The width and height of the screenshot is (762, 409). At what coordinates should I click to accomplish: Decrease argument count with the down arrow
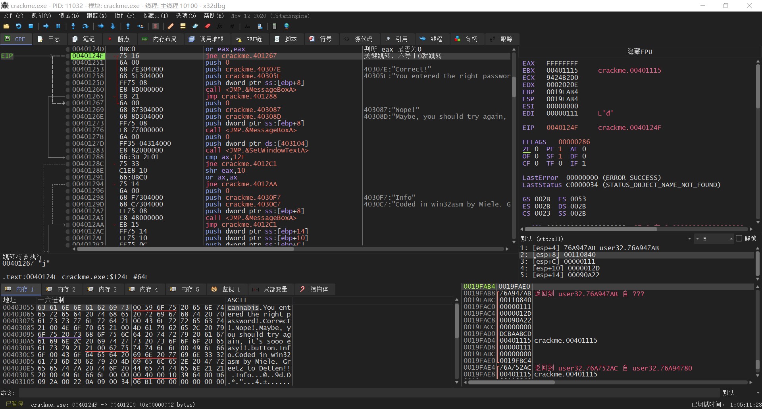[697, 239]
